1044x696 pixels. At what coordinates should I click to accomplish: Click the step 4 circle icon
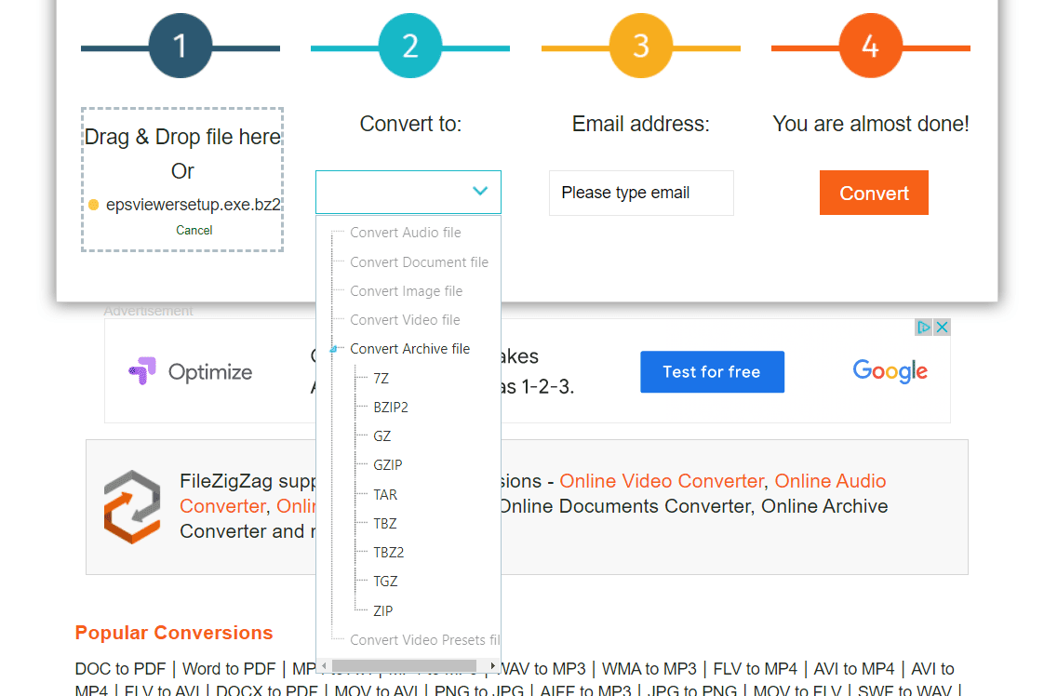(870, 46)
